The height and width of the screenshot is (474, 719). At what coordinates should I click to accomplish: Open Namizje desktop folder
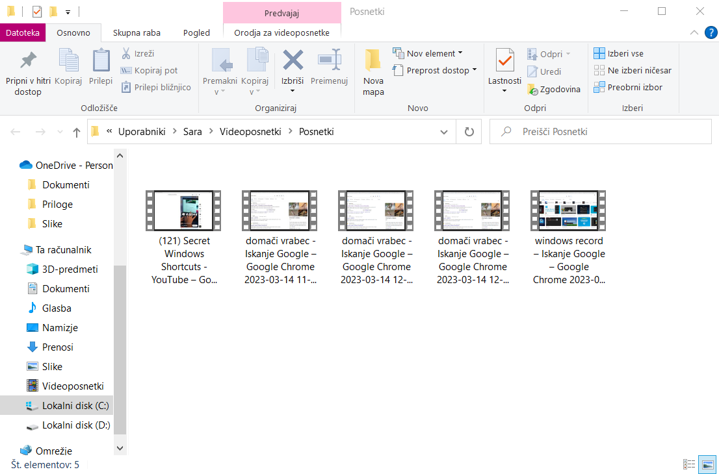(52, 328)
